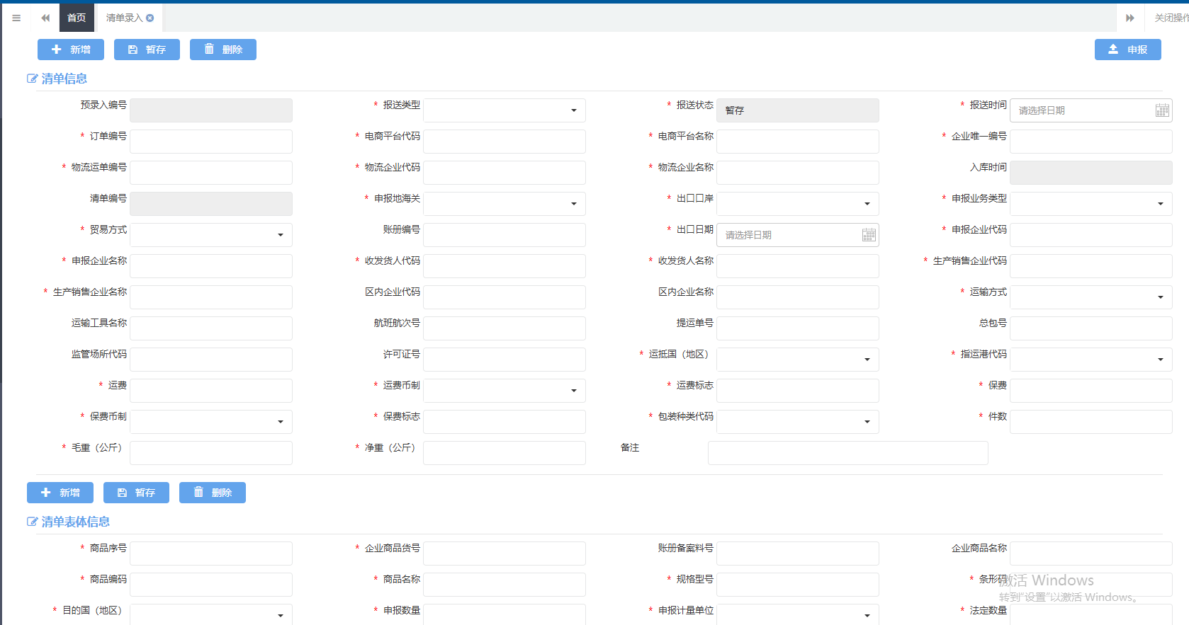
Task: Expand the 报送类型 dropdown
Action: click(x=504, y=110)
